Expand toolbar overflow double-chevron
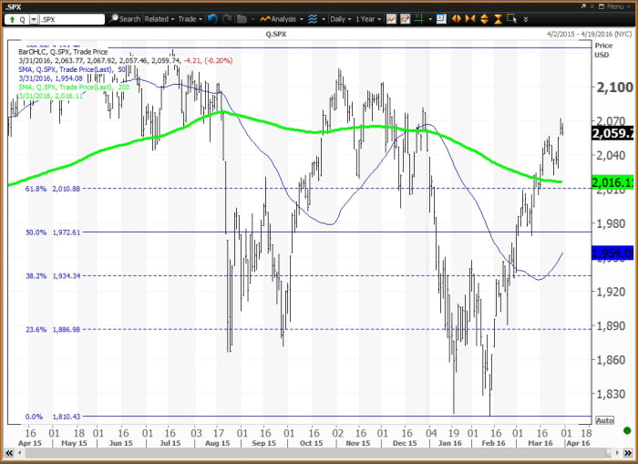 point(525,19)
